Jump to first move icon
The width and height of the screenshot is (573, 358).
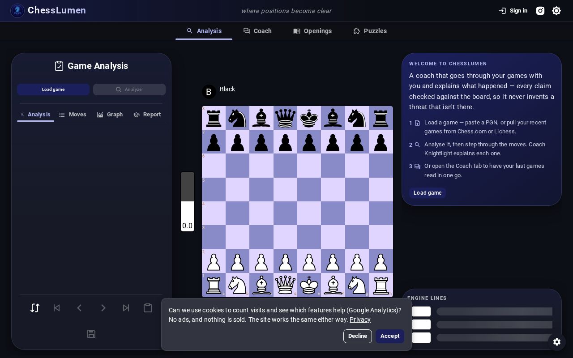[x=57, y=308]
